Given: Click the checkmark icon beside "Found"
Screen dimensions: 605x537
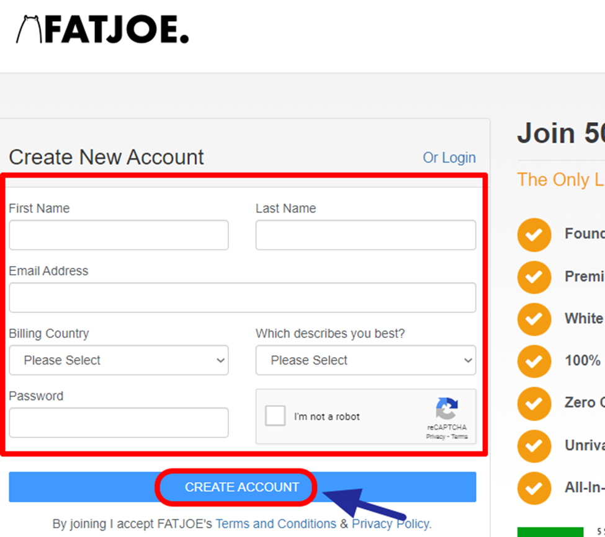Looking at the screenshot, I should point(534,235).
